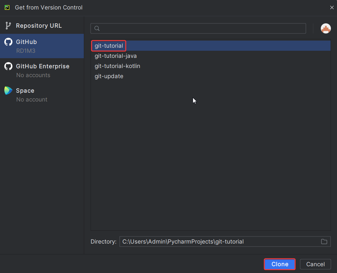This screenshot has width=337, height=273.
Task: Click the GitHub Enterprise octocat icon
Action: [x=8, y=66]
